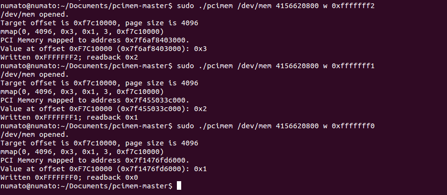The width and height of the screenshot is (447, 195).
Task: Click the 0xfffffff1 argument in the second command
Action: (353, 66)
